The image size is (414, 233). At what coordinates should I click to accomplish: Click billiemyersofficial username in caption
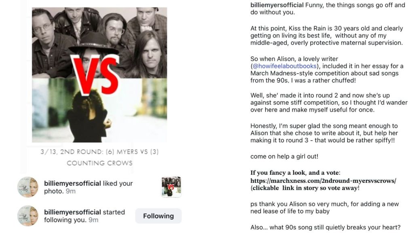click(x=277, y=5)
